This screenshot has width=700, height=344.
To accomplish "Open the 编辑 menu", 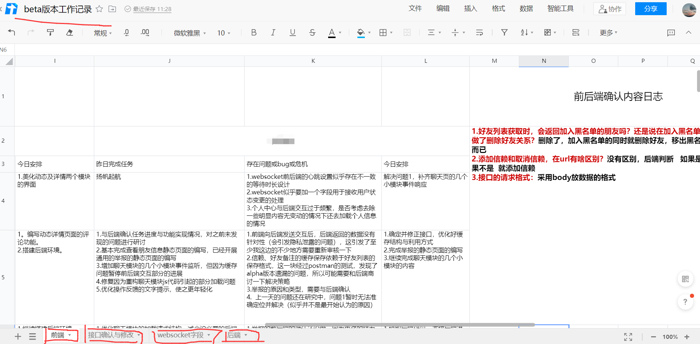I will 443,8.
